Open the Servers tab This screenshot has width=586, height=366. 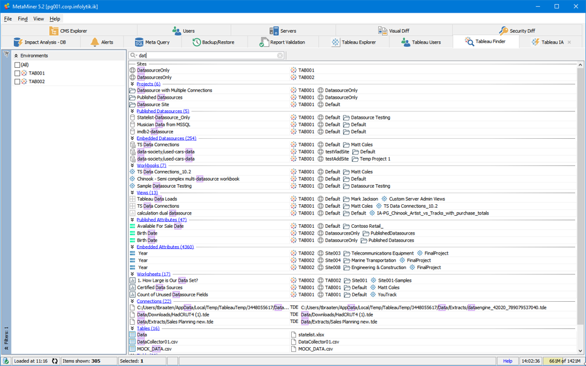click(283, 31)
